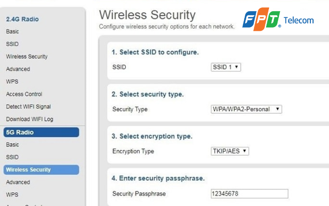Open WPS under 5G Radio
Image resolution: width=329 pixels, height=206 pixels.
click(12, 194)
